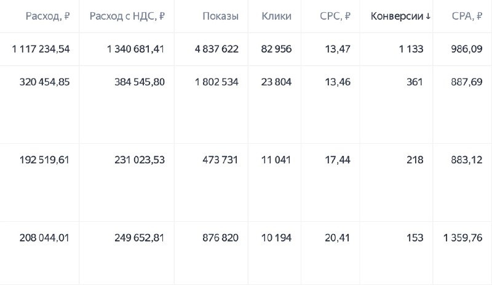The height and width of the screenshot is (285, 492).
Task: Select CPC value 17,44
Action: coord(338,160)
